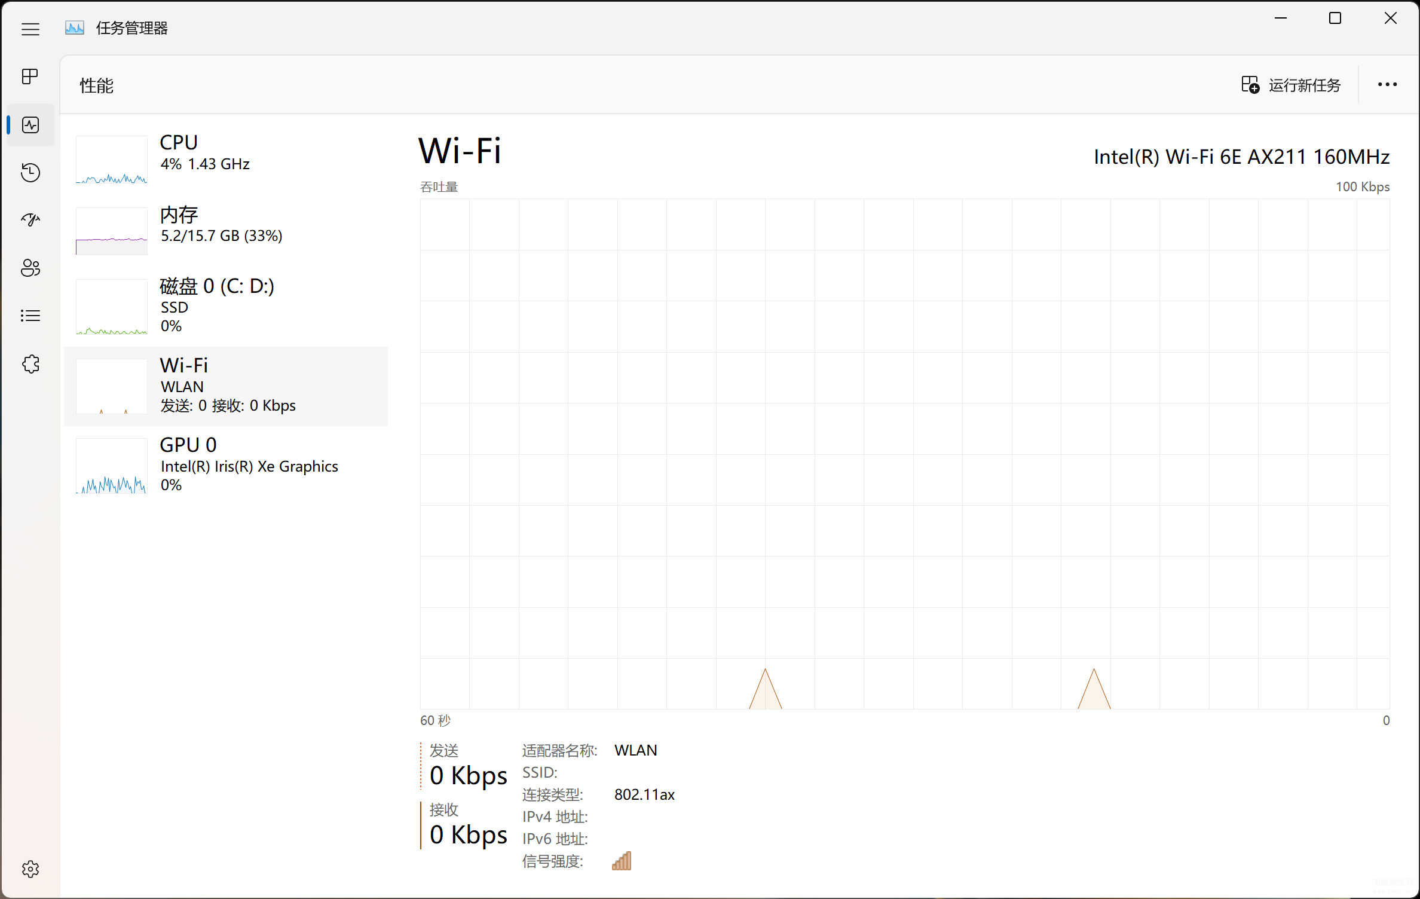Viewport: 1420px width, 899px height.
Task: Open the Services puzzle-piece sidebar icon
Action: coord(30,364)
